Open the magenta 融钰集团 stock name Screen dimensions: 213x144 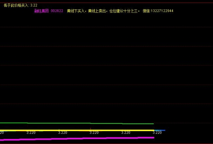coord(41,11)
